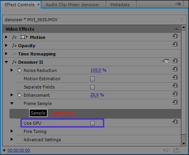Toggle the Denoiser II fx icon
The image size is (189, 155).
tap(14, 62)
